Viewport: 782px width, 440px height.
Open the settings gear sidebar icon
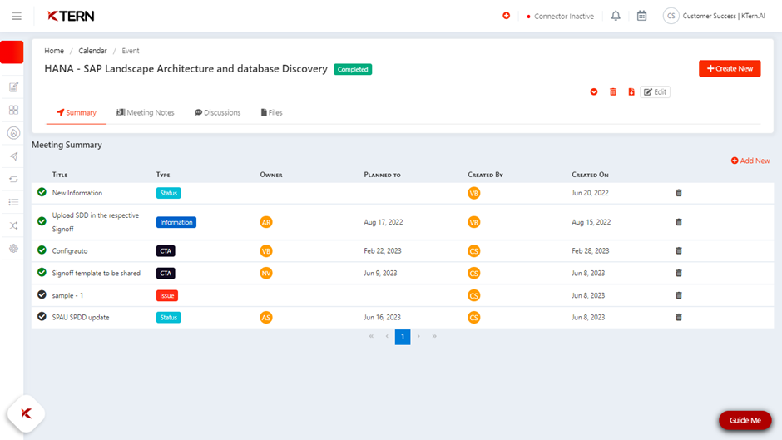[13, 249]
